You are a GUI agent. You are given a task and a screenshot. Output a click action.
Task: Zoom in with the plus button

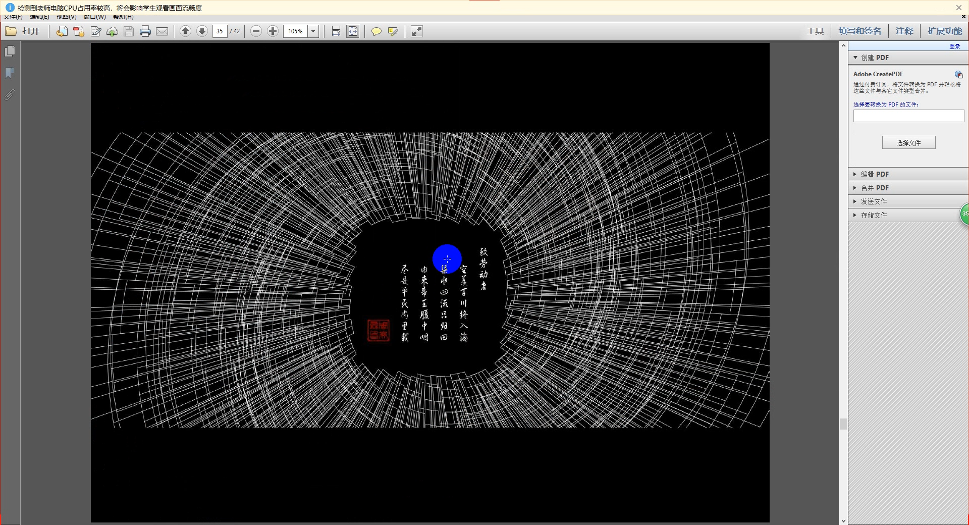[273, 31]
